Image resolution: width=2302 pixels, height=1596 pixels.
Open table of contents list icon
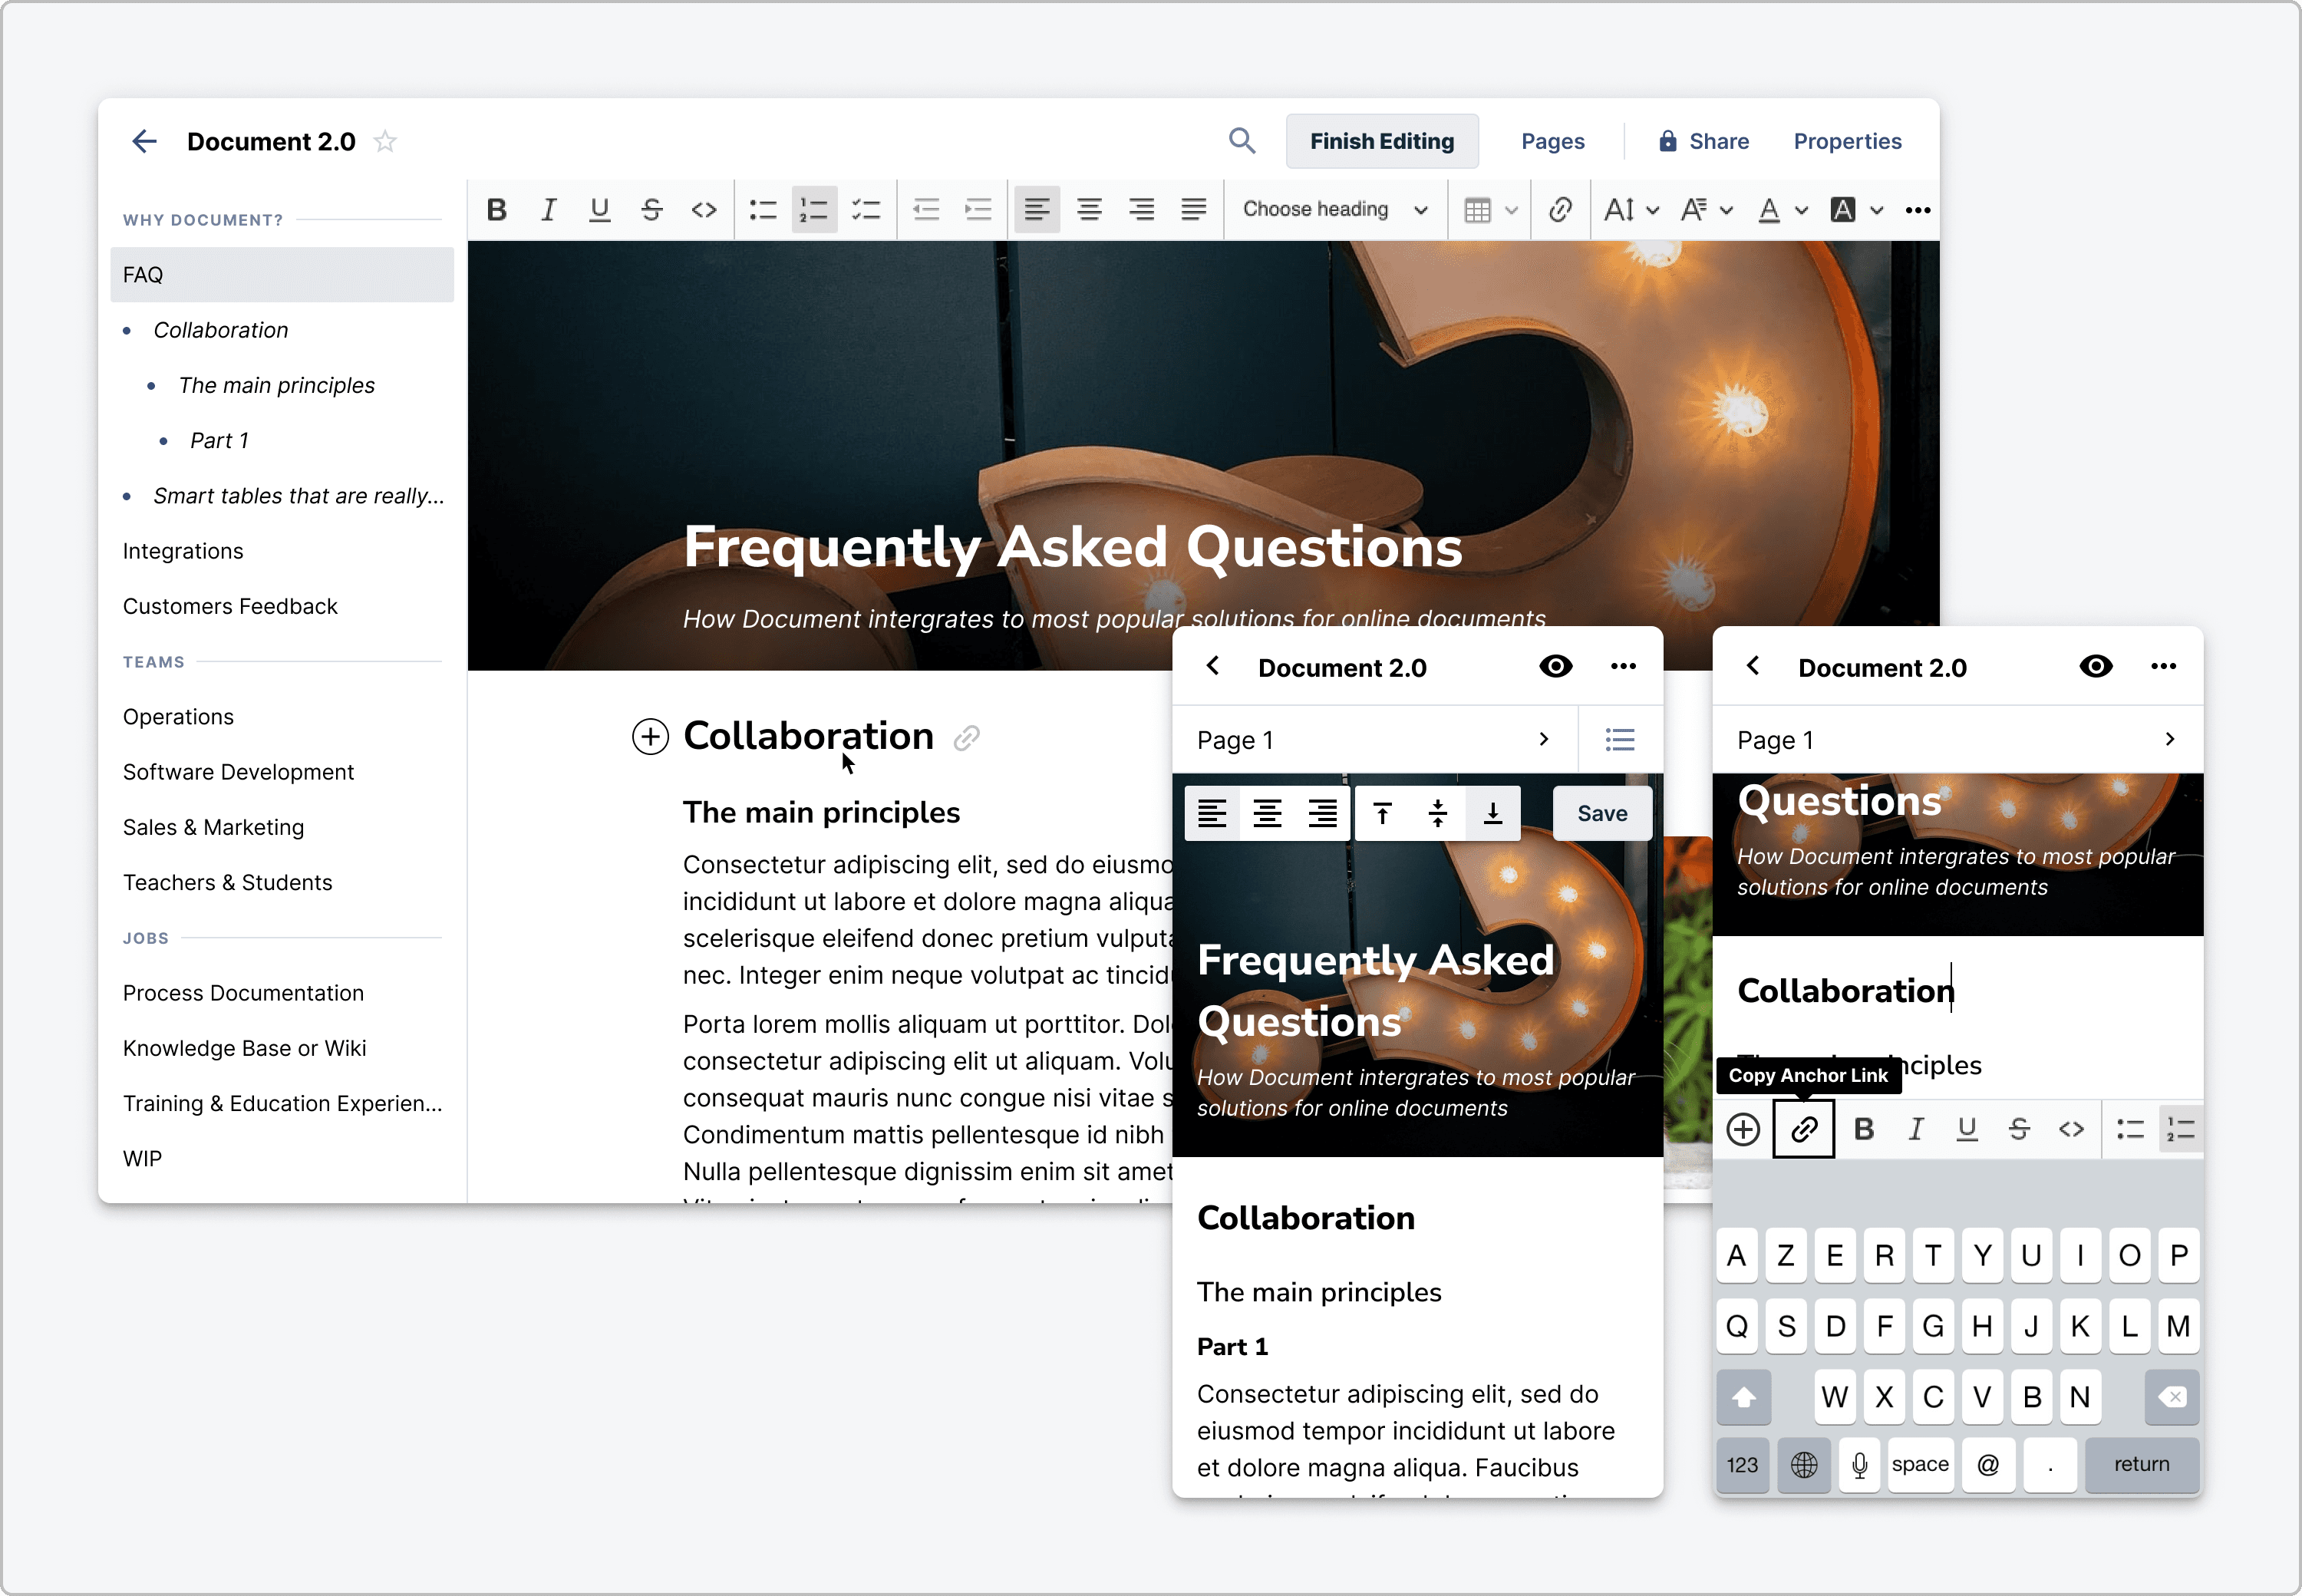pyautogui.click(x=1620, y=739)
